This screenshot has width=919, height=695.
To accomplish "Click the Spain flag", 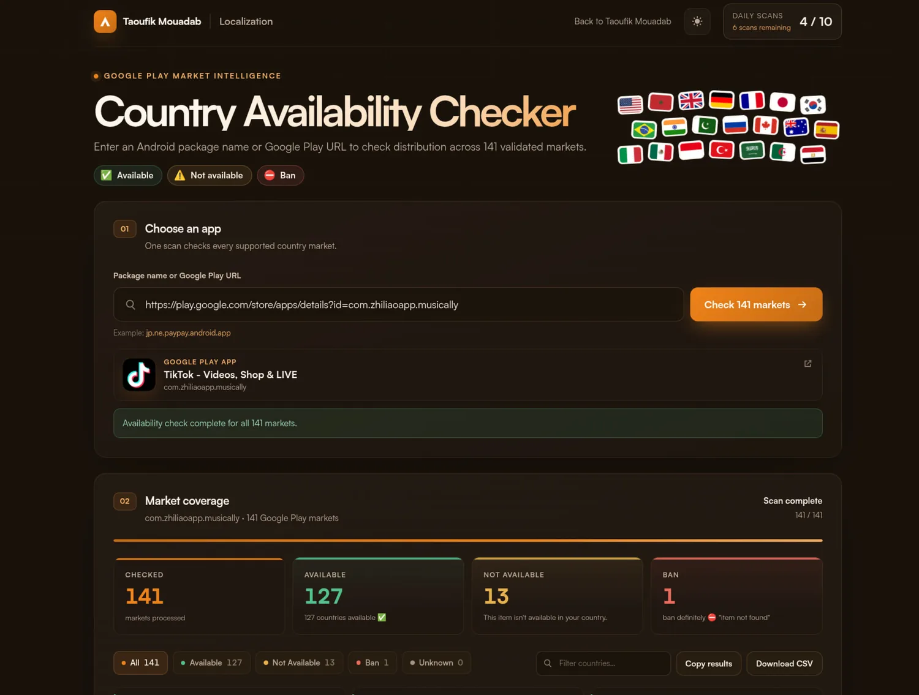I will tap(826, 129).
